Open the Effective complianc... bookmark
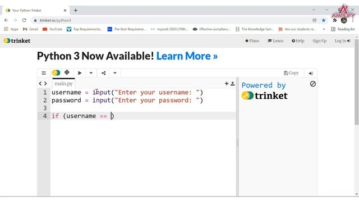Image resolution: width=359 pixels, height=202 pixels. (211, 29)
